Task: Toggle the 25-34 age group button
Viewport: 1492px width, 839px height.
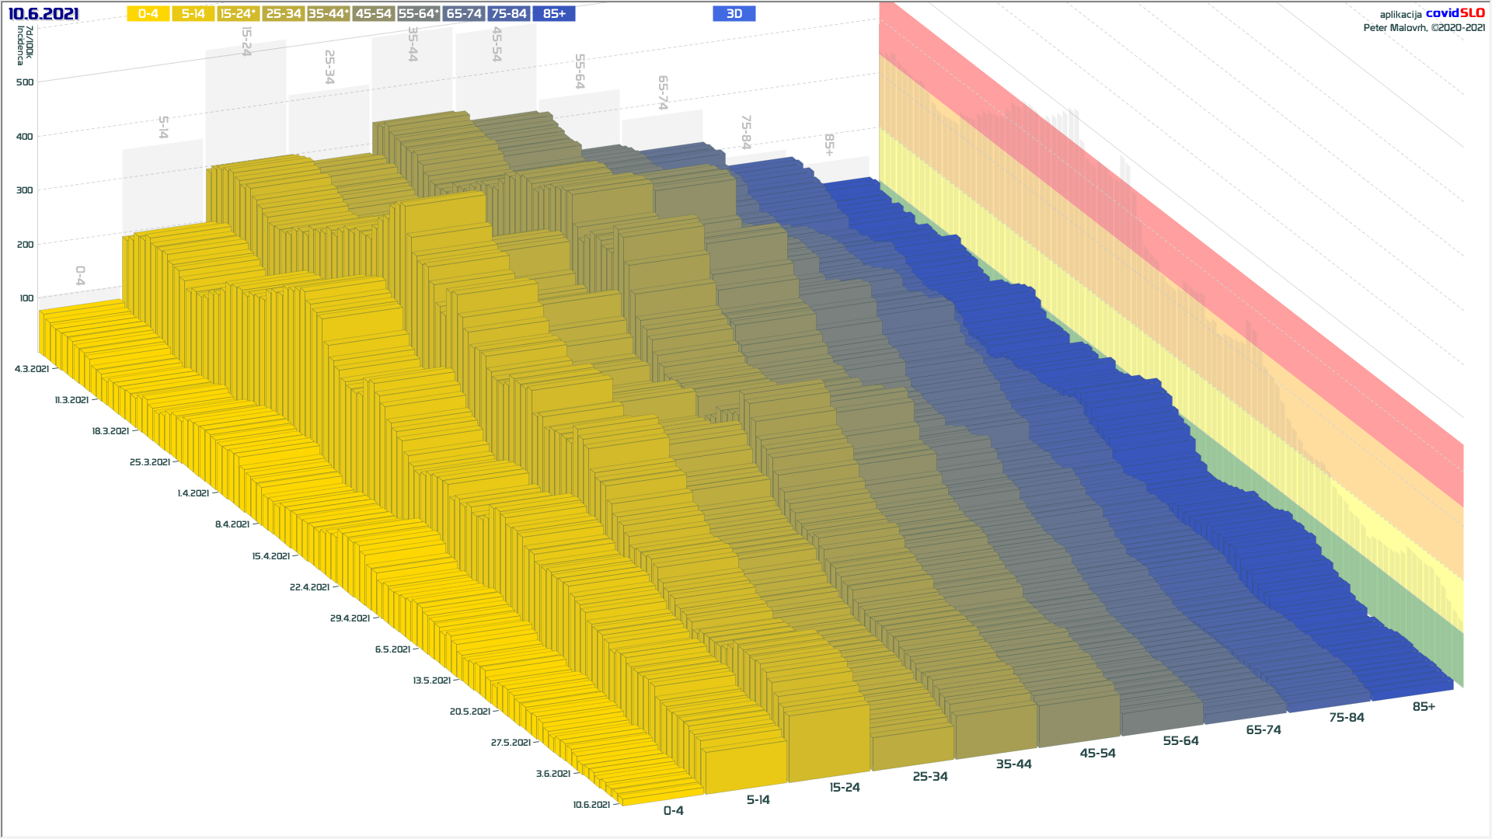Action: coord(283,14)
